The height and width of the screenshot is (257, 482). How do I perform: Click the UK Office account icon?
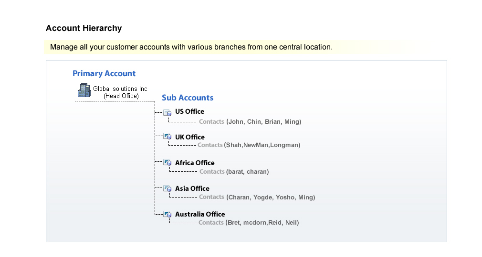(x=167, y=136)
